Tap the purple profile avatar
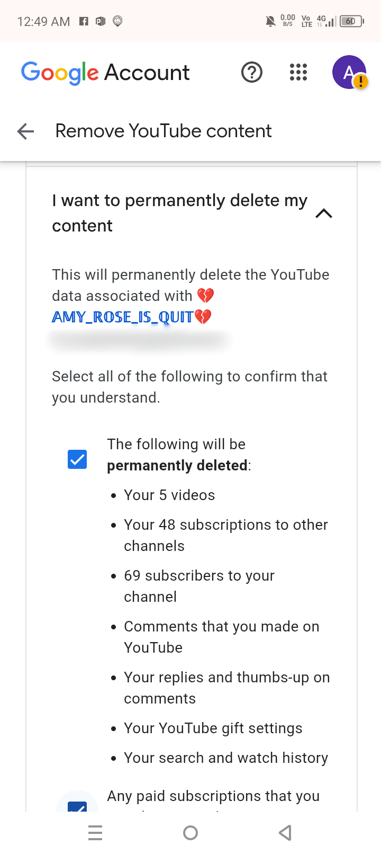 pos(349,72)
